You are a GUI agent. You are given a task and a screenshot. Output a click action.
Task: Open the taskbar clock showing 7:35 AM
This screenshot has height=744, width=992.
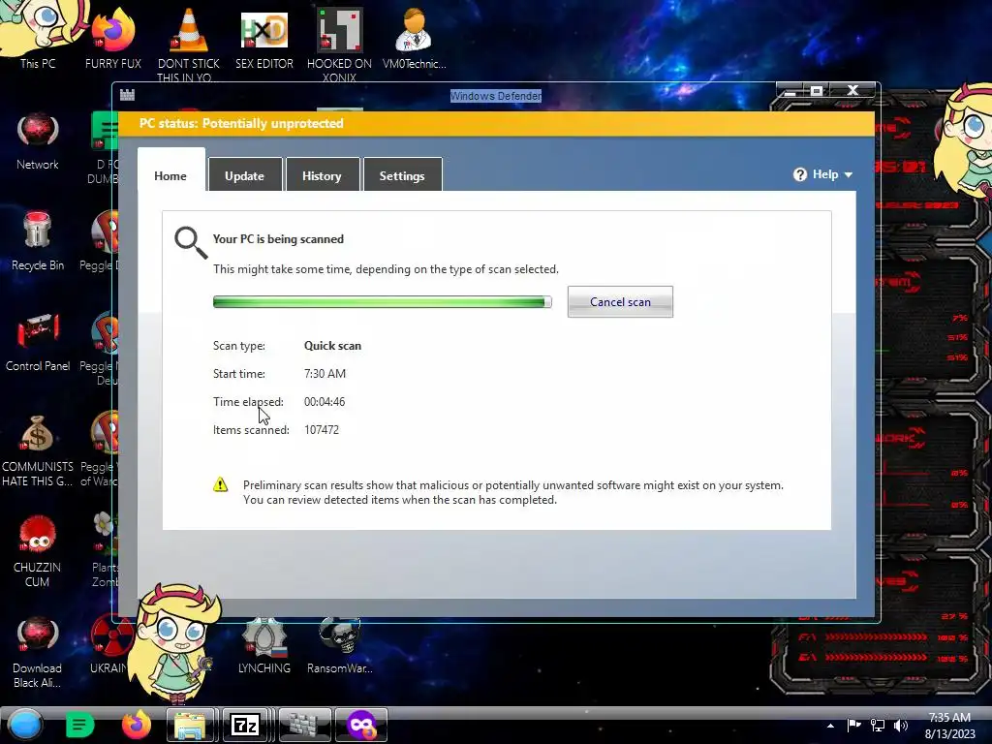coord(949,726)
